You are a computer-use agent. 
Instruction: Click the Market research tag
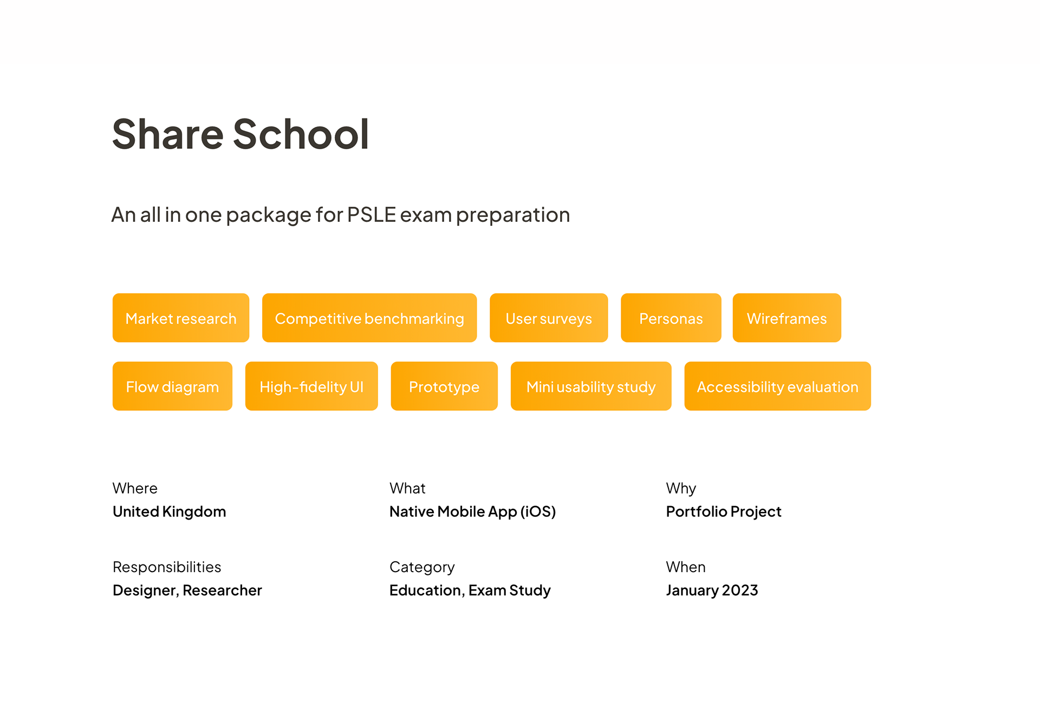(180, 318)
